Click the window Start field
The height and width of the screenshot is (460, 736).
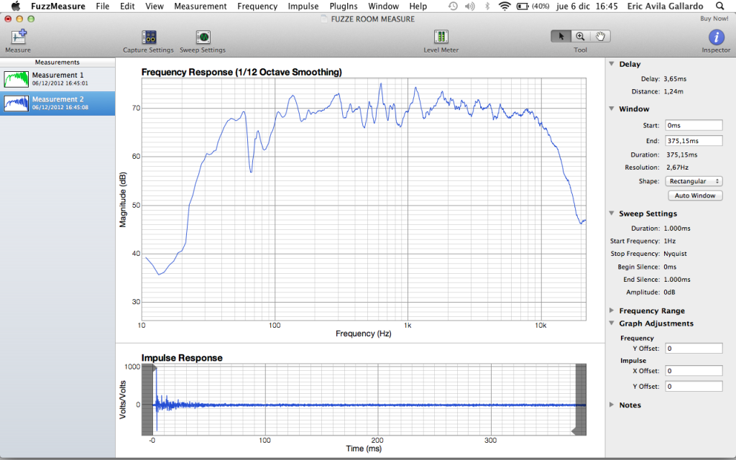pyautogui.click(x=694, y=125)
